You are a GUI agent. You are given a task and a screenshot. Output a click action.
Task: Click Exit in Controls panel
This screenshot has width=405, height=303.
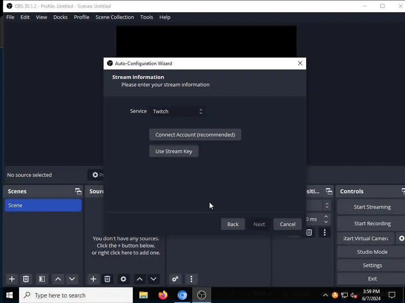(x=372, y=279)
